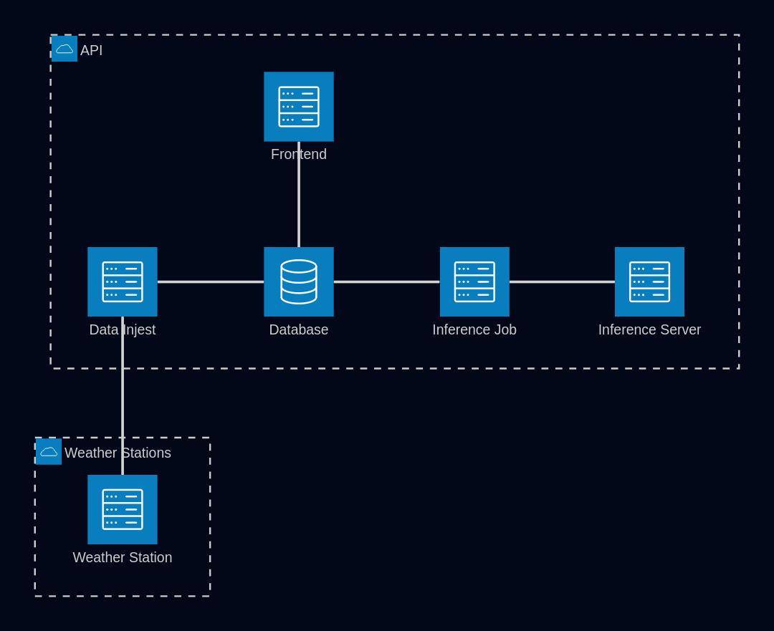Click the 'Inference Server' label text
The image size is (774, 631).
(649, 329)
